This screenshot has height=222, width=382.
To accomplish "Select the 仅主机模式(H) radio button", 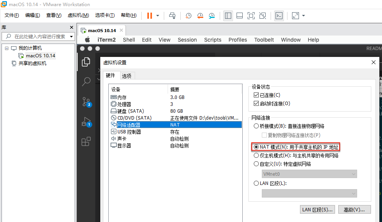I will [x=256, y=156].
